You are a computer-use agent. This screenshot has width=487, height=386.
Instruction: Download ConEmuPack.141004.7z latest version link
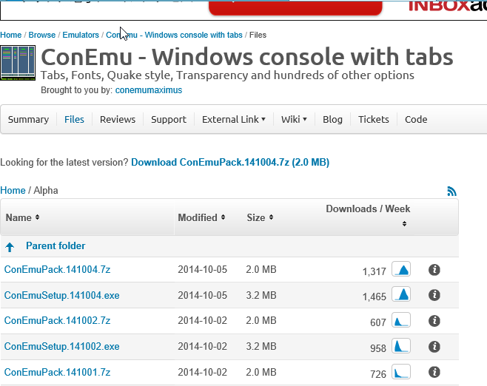coord(230,162)
